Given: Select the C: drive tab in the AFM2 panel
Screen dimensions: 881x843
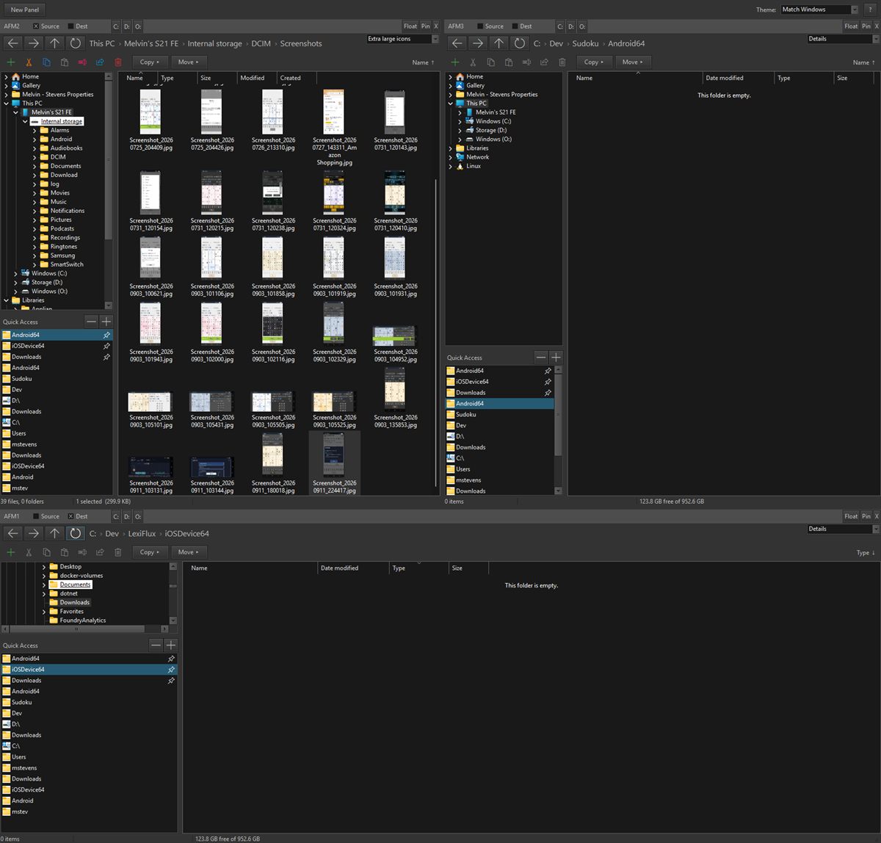Looking at the screenshot, I should coord(115,26).
